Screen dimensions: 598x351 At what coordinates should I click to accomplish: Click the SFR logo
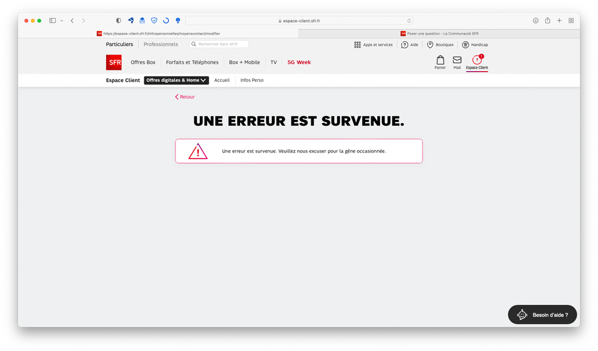click(x=114, y=62)
